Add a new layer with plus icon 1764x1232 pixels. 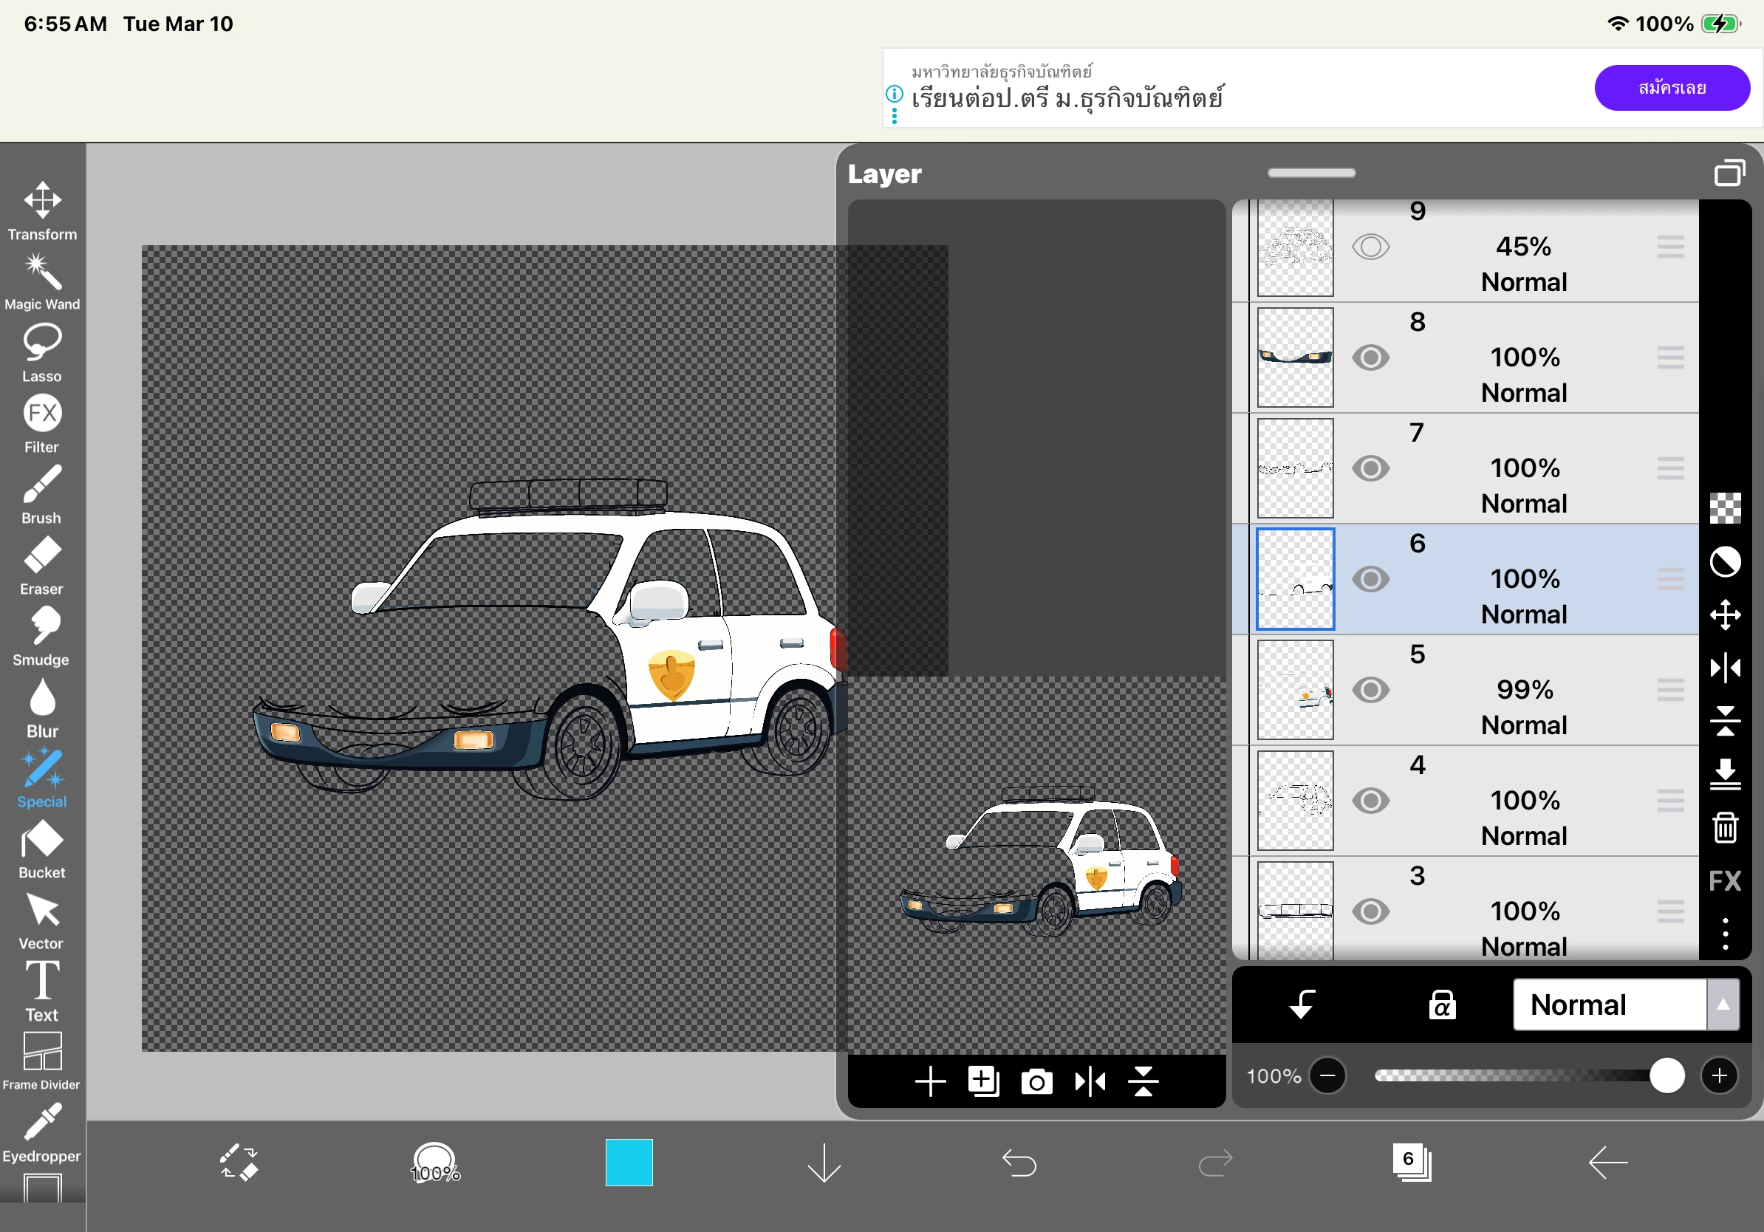929,1082
